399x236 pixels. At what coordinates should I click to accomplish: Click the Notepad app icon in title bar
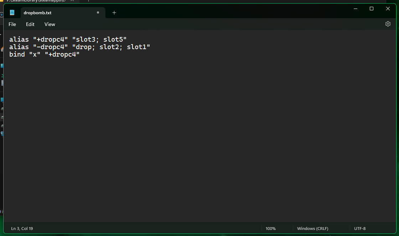[12, 12]
